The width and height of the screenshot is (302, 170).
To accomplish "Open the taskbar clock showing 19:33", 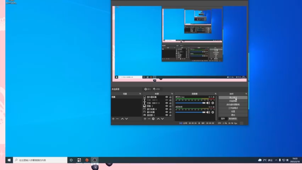I will click(295, 160).
